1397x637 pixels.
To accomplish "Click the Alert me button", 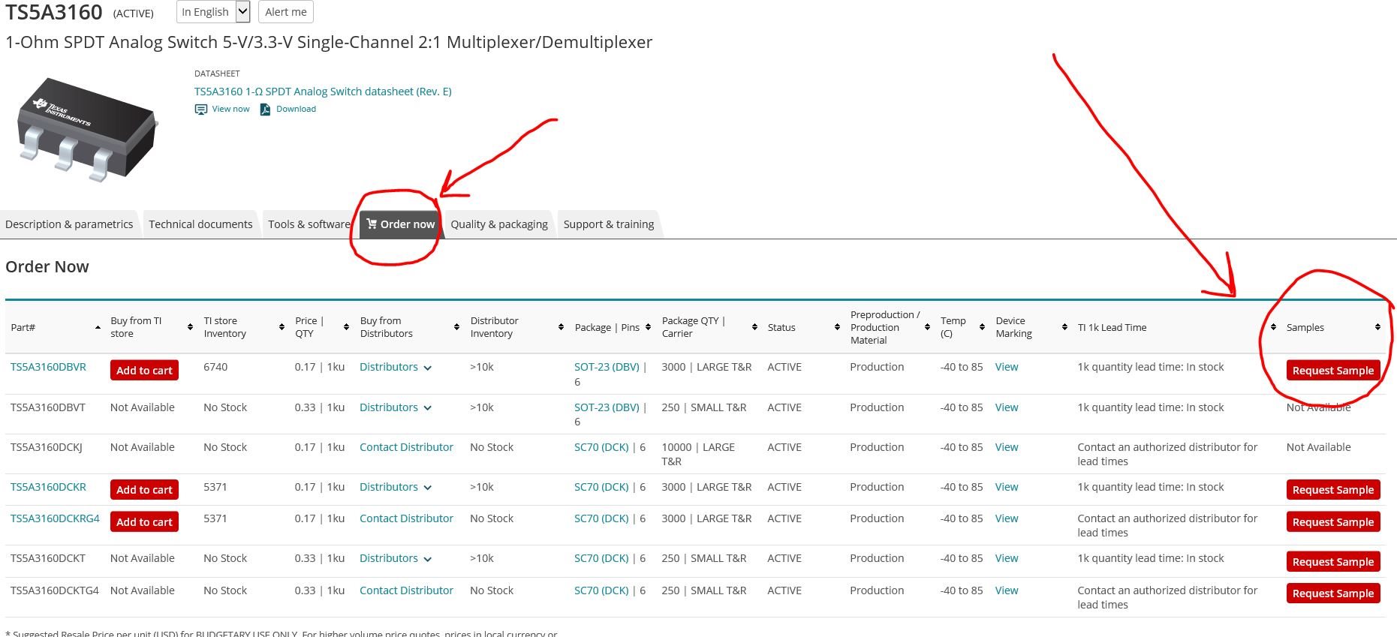I will 285,11.
